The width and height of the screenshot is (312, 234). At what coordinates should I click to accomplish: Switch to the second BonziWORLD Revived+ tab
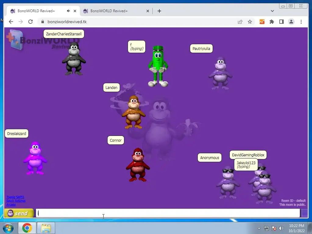tap(116, 11)
